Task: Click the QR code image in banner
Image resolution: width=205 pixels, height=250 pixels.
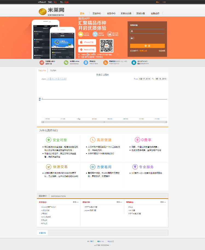Action: click(x=107, y=46)
